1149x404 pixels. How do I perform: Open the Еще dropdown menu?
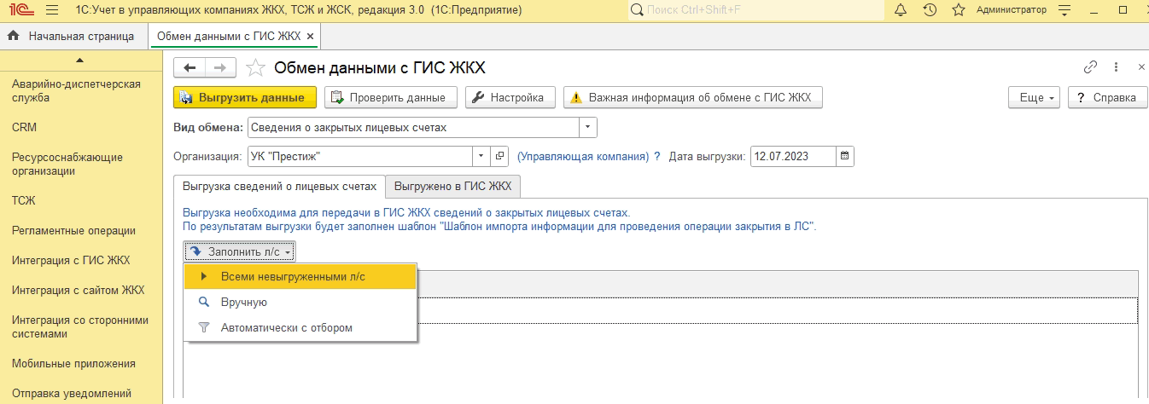(x=1037, y=98)
